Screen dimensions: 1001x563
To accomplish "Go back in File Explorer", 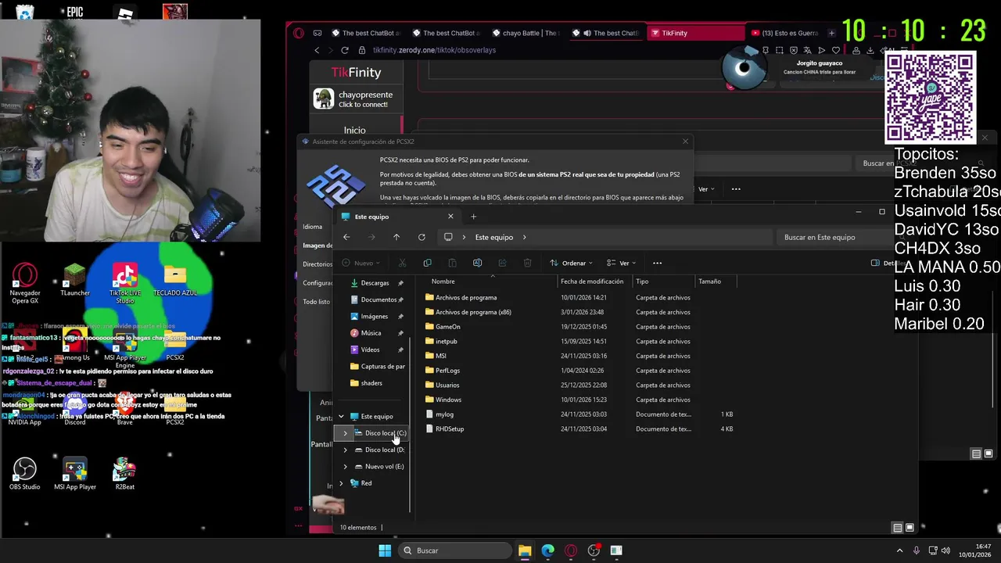I will pos(346,237).
